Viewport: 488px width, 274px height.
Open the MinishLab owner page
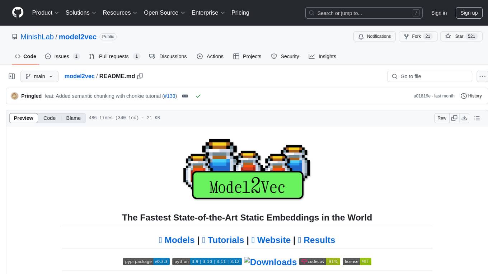37,37
